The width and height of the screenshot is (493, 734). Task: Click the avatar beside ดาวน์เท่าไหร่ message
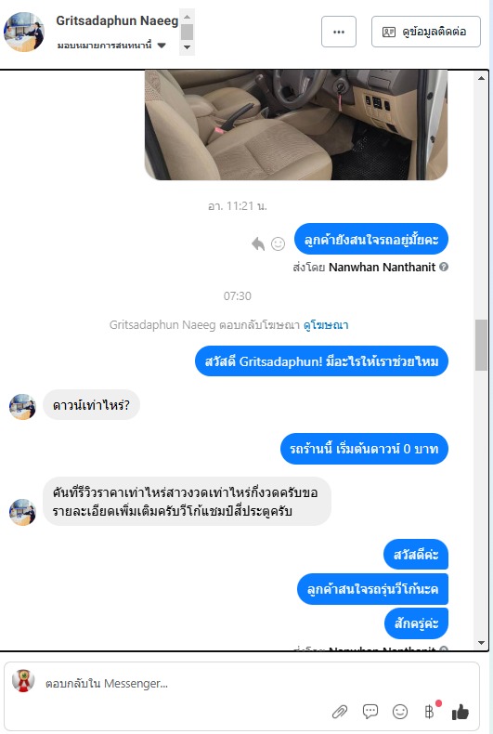pos(22,406)
